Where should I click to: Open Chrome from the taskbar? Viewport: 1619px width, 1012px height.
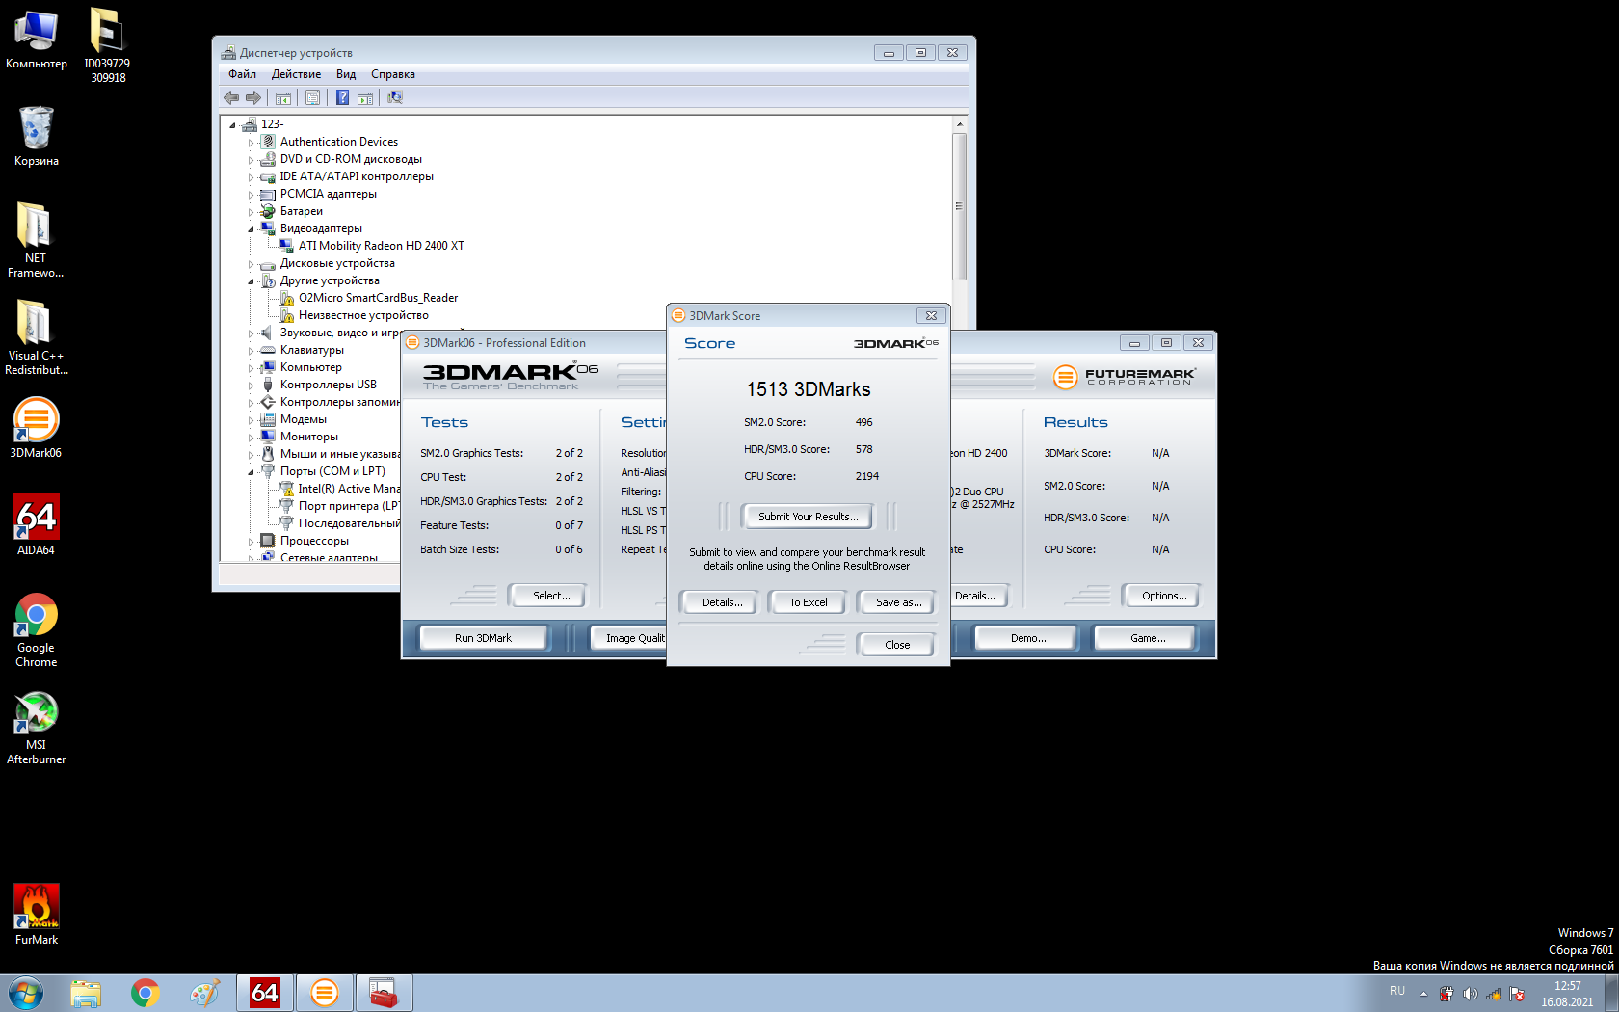(146, 993)
